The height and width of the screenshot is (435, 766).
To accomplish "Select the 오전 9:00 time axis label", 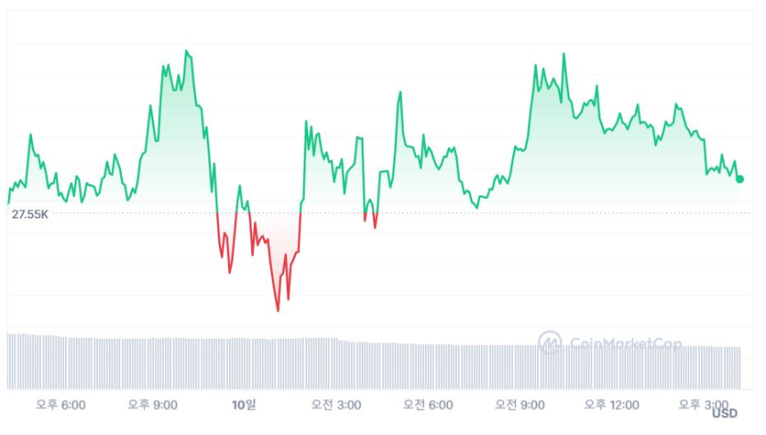I will coord(519,405).
